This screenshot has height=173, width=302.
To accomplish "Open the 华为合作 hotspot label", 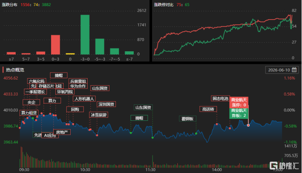I will [x=78, y=86].
